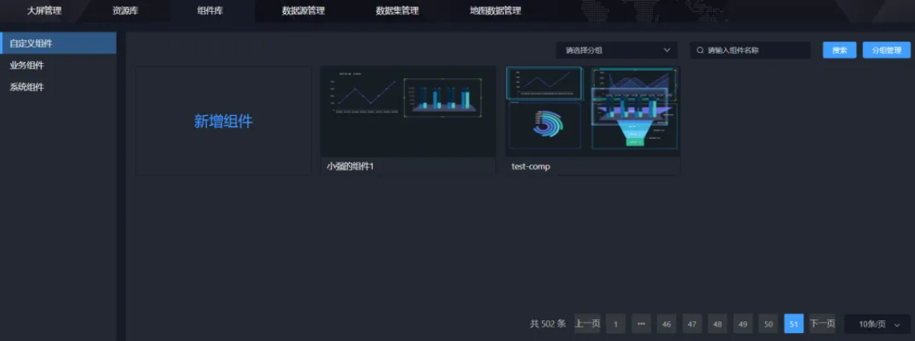Go to the 数据集管理 tab
Screen dimensions: 915x341
coord(397,10)
